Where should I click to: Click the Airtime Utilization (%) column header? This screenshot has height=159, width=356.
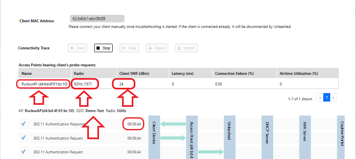(308, 74)
